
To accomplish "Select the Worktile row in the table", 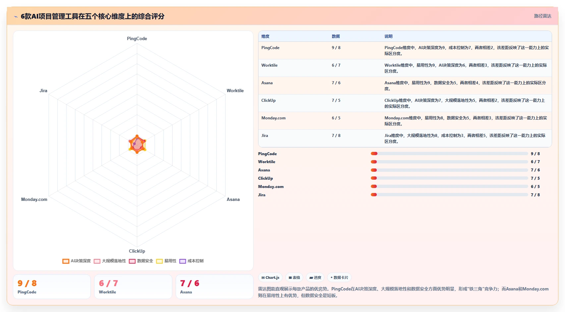I will [x=405, y=68].
